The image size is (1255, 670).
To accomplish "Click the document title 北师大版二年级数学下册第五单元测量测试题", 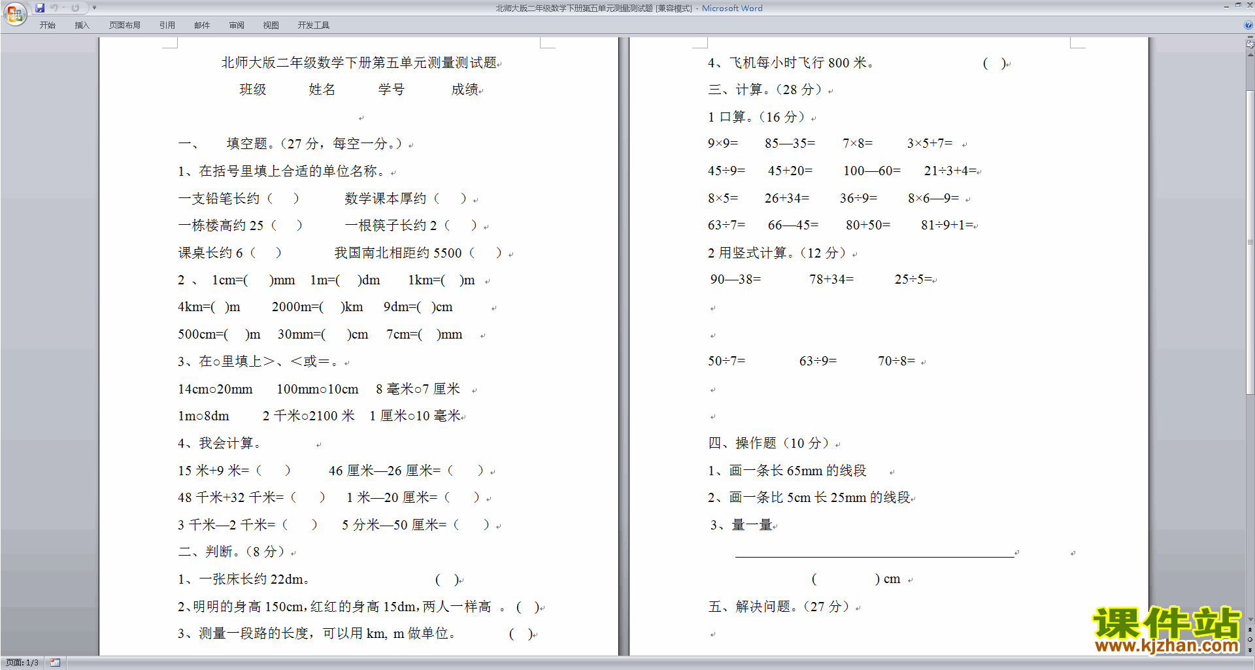I will click(x=359, y=63).
